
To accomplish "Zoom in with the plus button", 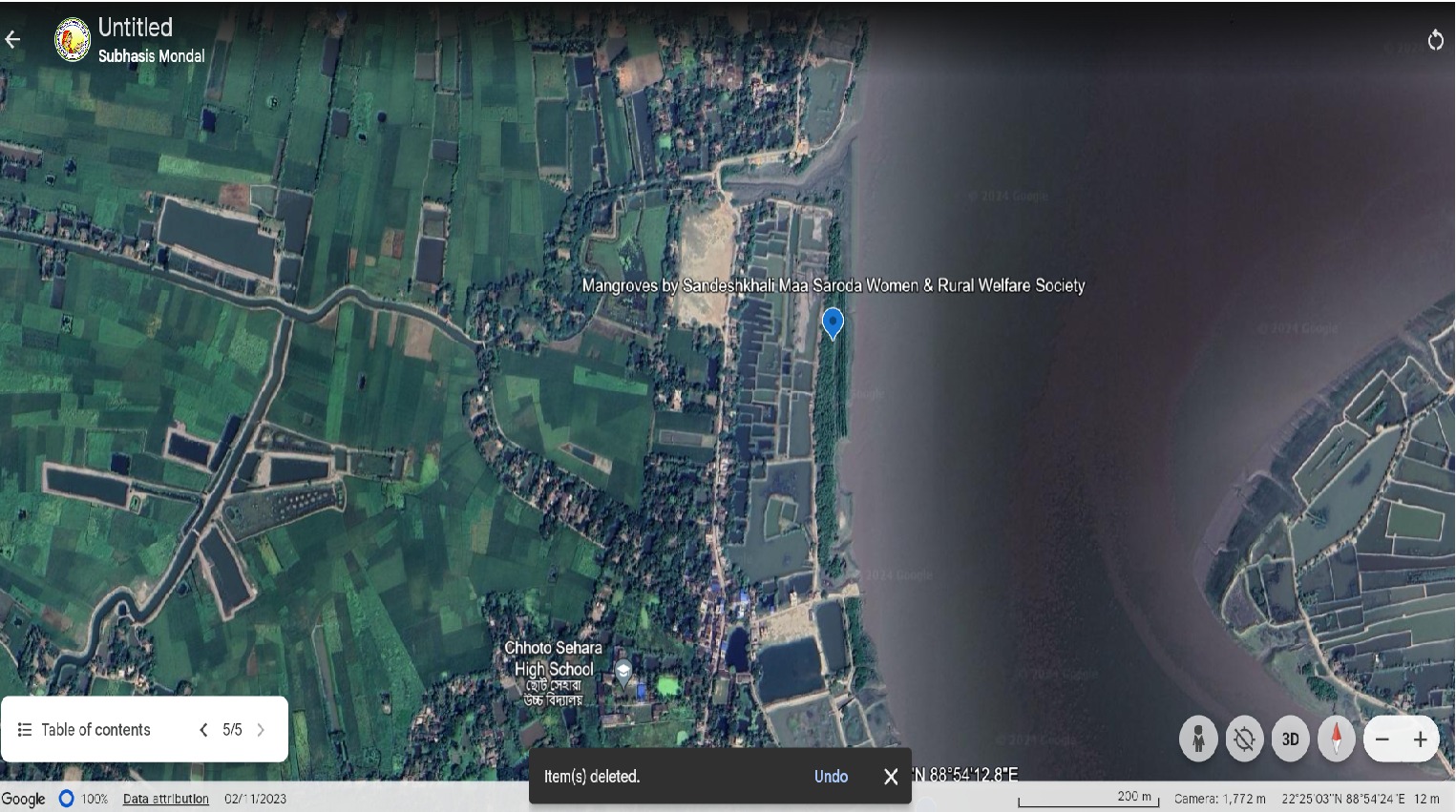I will [x=1420, y=740].
